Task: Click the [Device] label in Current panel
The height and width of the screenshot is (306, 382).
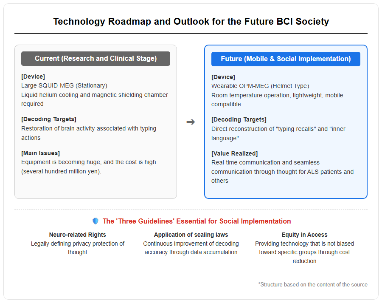Action: point(33,76)
